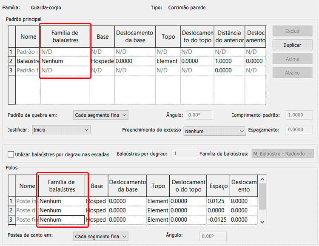319x246 pixels.
Task: Open the Padrão de quebra em dropdown
Action: click(100, 115)
